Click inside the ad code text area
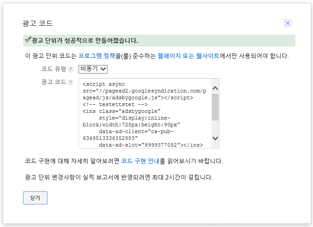 [145, 113]
